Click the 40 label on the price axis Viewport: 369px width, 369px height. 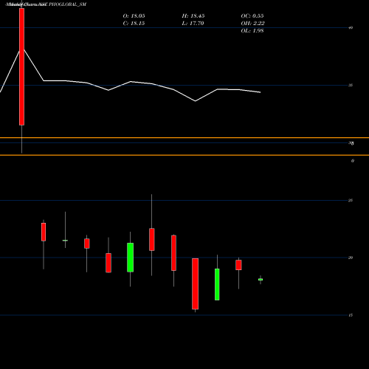pos(351,27)
